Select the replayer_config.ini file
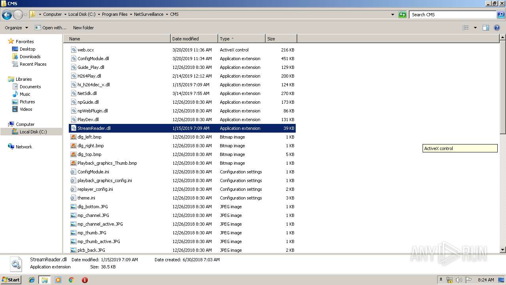506x285 pixels. coord(95,189)
